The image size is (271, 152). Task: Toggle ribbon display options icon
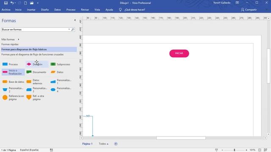click(x=237, y=3)
